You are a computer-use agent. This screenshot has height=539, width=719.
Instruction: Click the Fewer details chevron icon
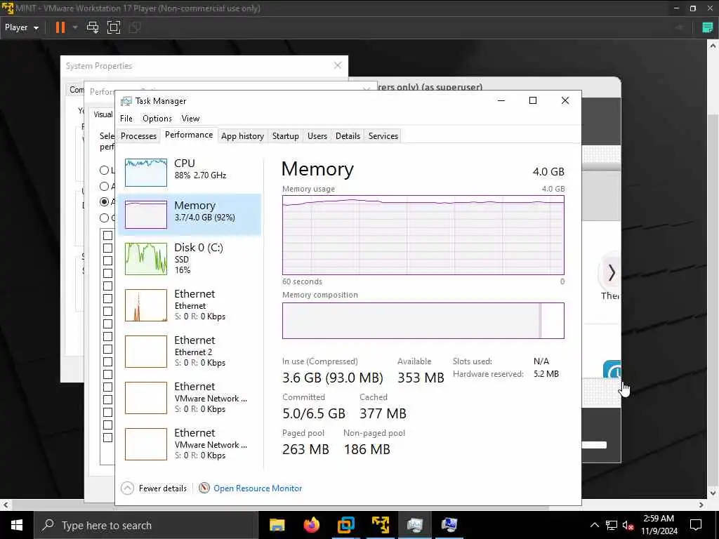[128, 488]
